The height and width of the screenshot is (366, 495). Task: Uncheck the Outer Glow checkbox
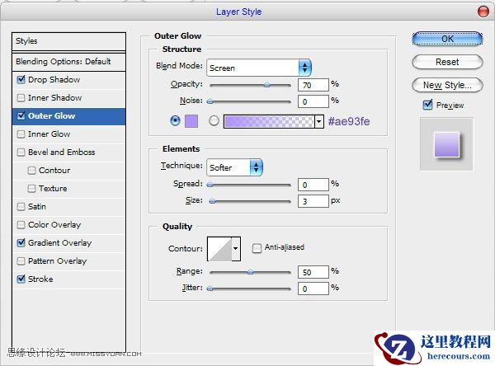point(21,115)
